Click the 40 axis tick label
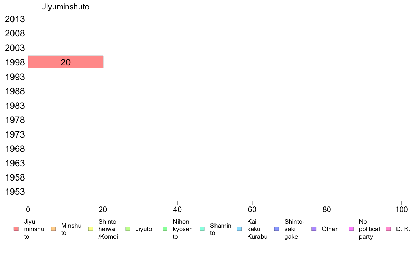 point(177,209)
